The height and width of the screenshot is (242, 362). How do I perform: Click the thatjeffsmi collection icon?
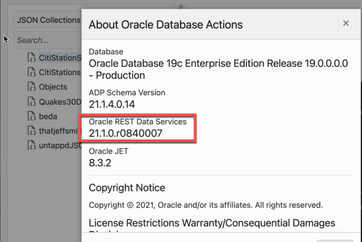pyautogui.click(x=31, y=131)
